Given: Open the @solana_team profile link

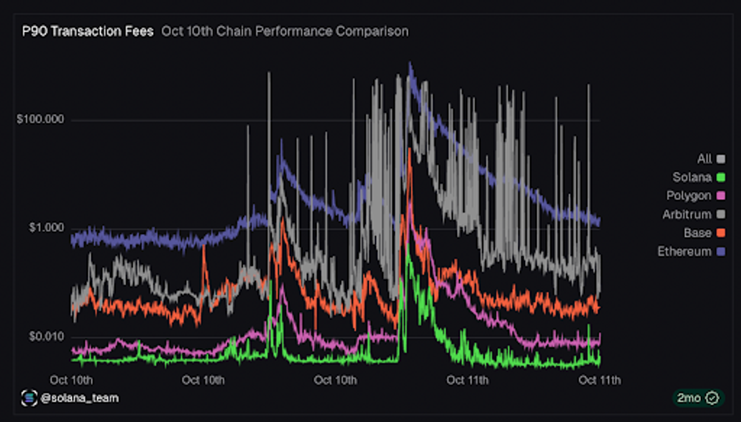Looking at the screenshot, I should coord(80,398).
